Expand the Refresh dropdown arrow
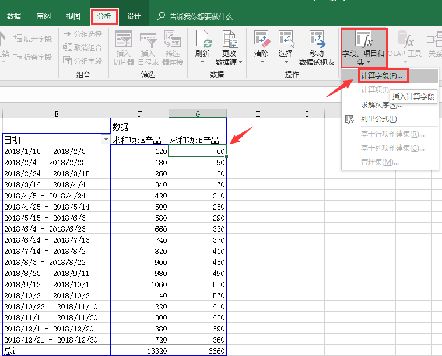The height and width of the screenshot is (356, 442). coord(202,62)
